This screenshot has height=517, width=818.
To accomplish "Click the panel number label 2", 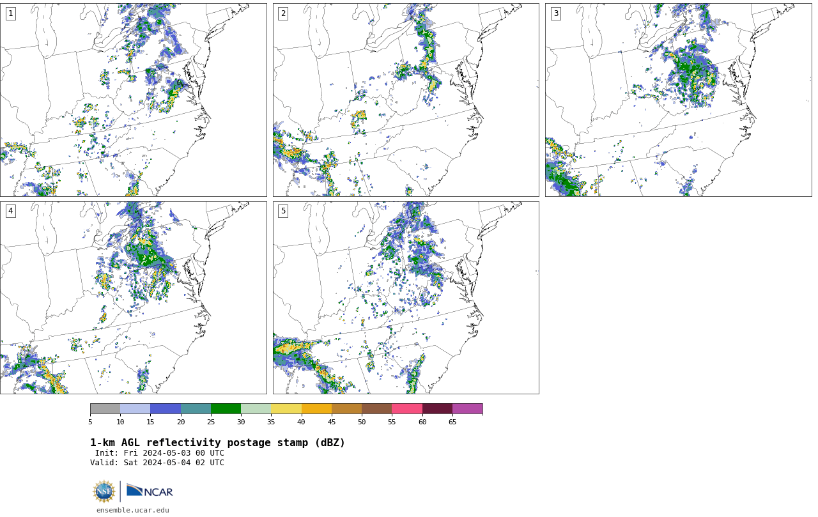I will tap(283, 13).
